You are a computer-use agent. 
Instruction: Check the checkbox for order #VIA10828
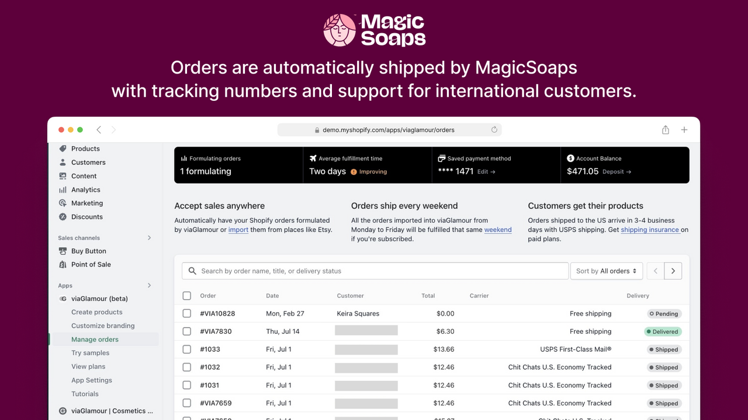coord(187,313)
